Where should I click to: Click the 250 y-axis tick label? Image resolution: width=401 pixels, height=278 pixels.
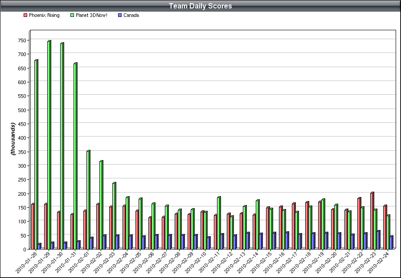click(22, 179)
